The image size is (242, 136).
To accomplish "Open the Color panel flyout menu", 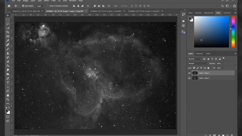I will click(235, 13).
